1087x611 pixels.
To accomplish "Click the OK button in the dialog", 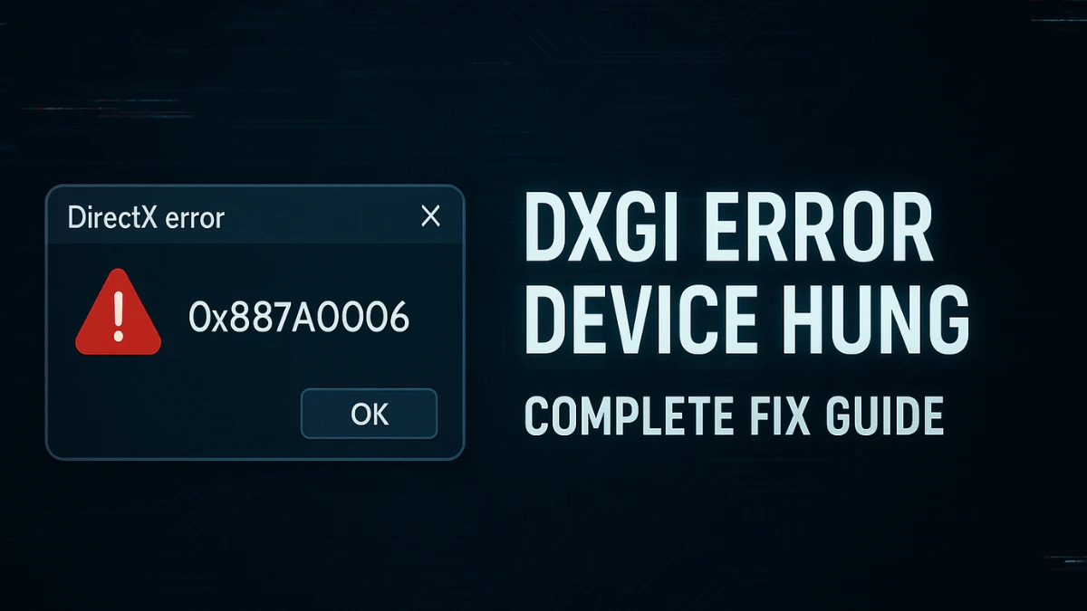I will [369, 414].
